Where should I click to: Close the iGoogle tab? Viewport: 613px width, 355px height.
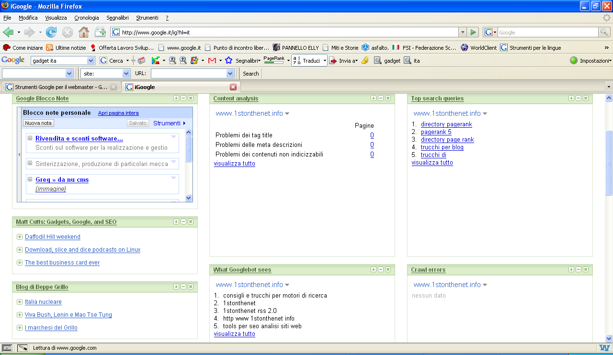tap(233, 87)
